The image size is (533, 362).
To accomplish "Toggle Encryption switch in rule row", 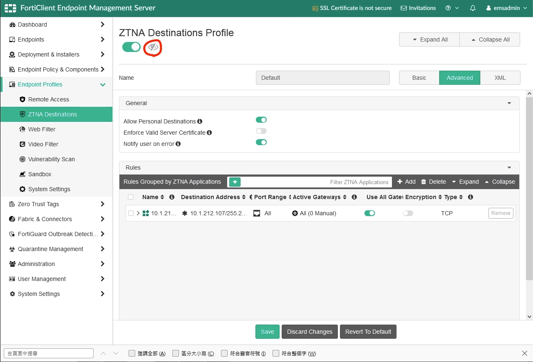I will (408, 213).
